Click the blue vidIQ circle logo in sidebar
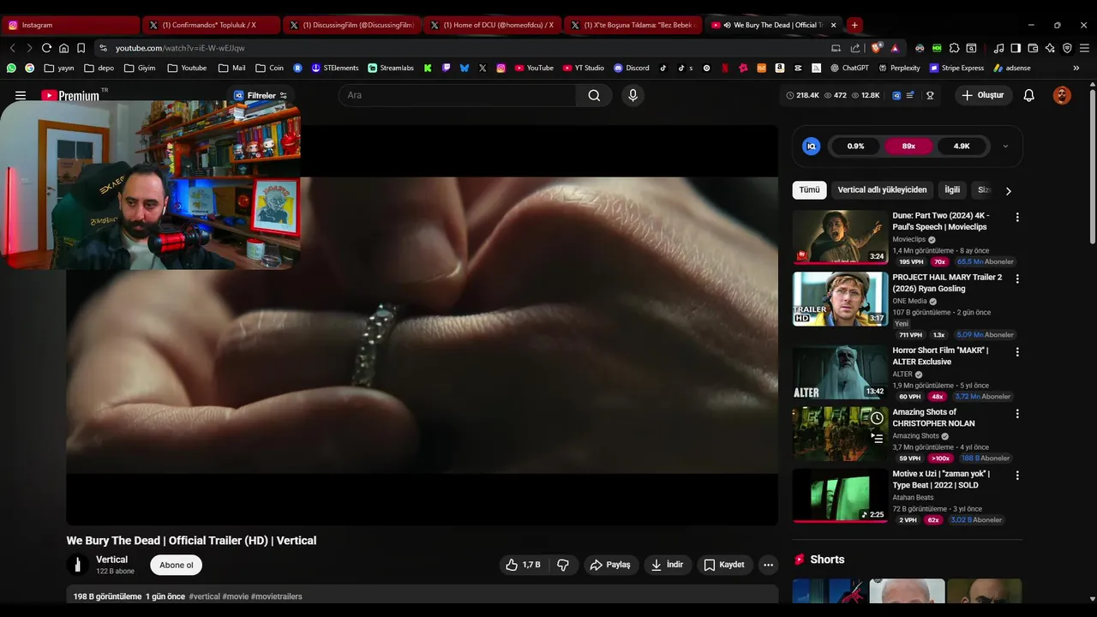Image resolution: width=1097 pixels, height=617 pixels. (811, 147)
